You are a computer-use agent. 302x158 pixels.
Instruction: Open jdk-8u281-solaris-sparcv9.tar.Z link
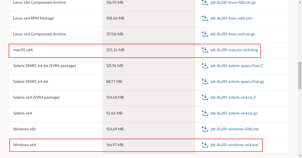pyautogui.click(x=237, y=66)
